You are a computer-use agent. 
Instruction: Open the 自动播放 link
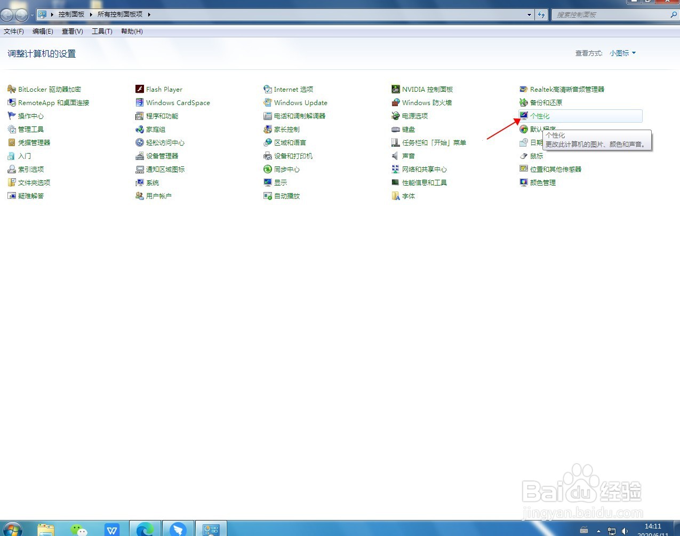[287, 196]
